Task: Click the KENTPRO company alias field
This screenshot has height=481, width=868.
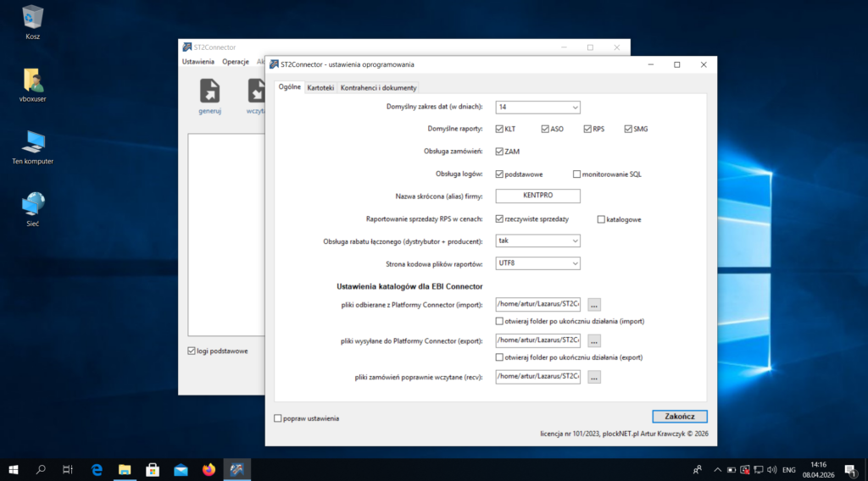Action: click(x=537, y=196)
